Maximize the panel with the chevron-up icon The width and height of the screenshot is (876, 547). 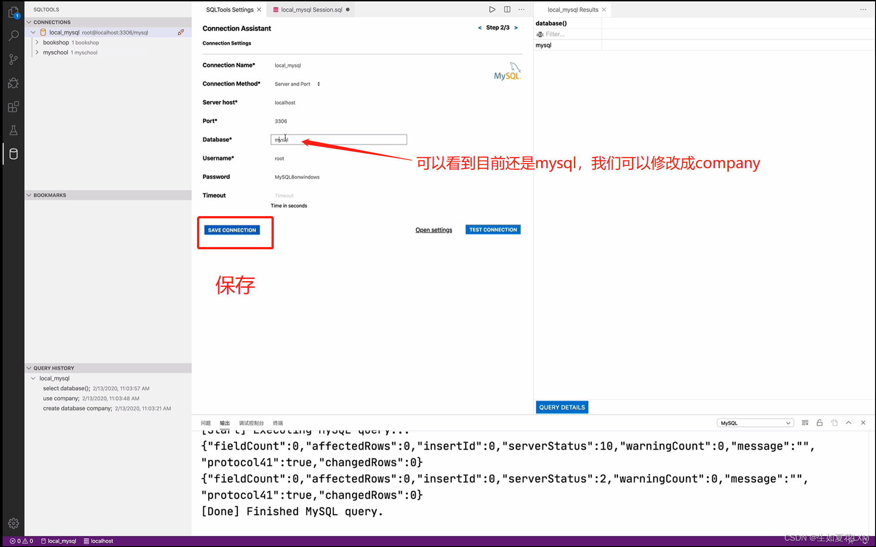coord(849,423)
